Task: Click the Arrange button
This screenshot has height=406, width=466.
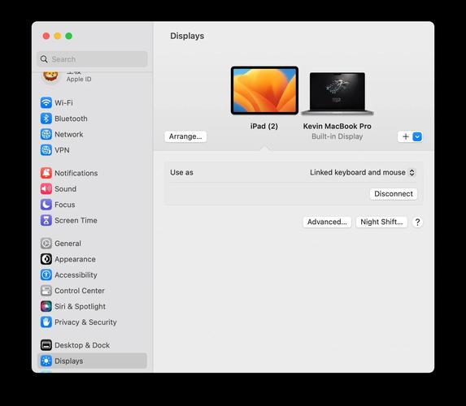Action: [185, 136]
